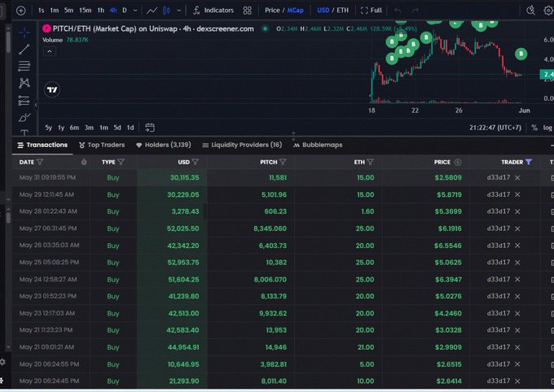Click the buy marker at chart's right

(x=521, y=54)
